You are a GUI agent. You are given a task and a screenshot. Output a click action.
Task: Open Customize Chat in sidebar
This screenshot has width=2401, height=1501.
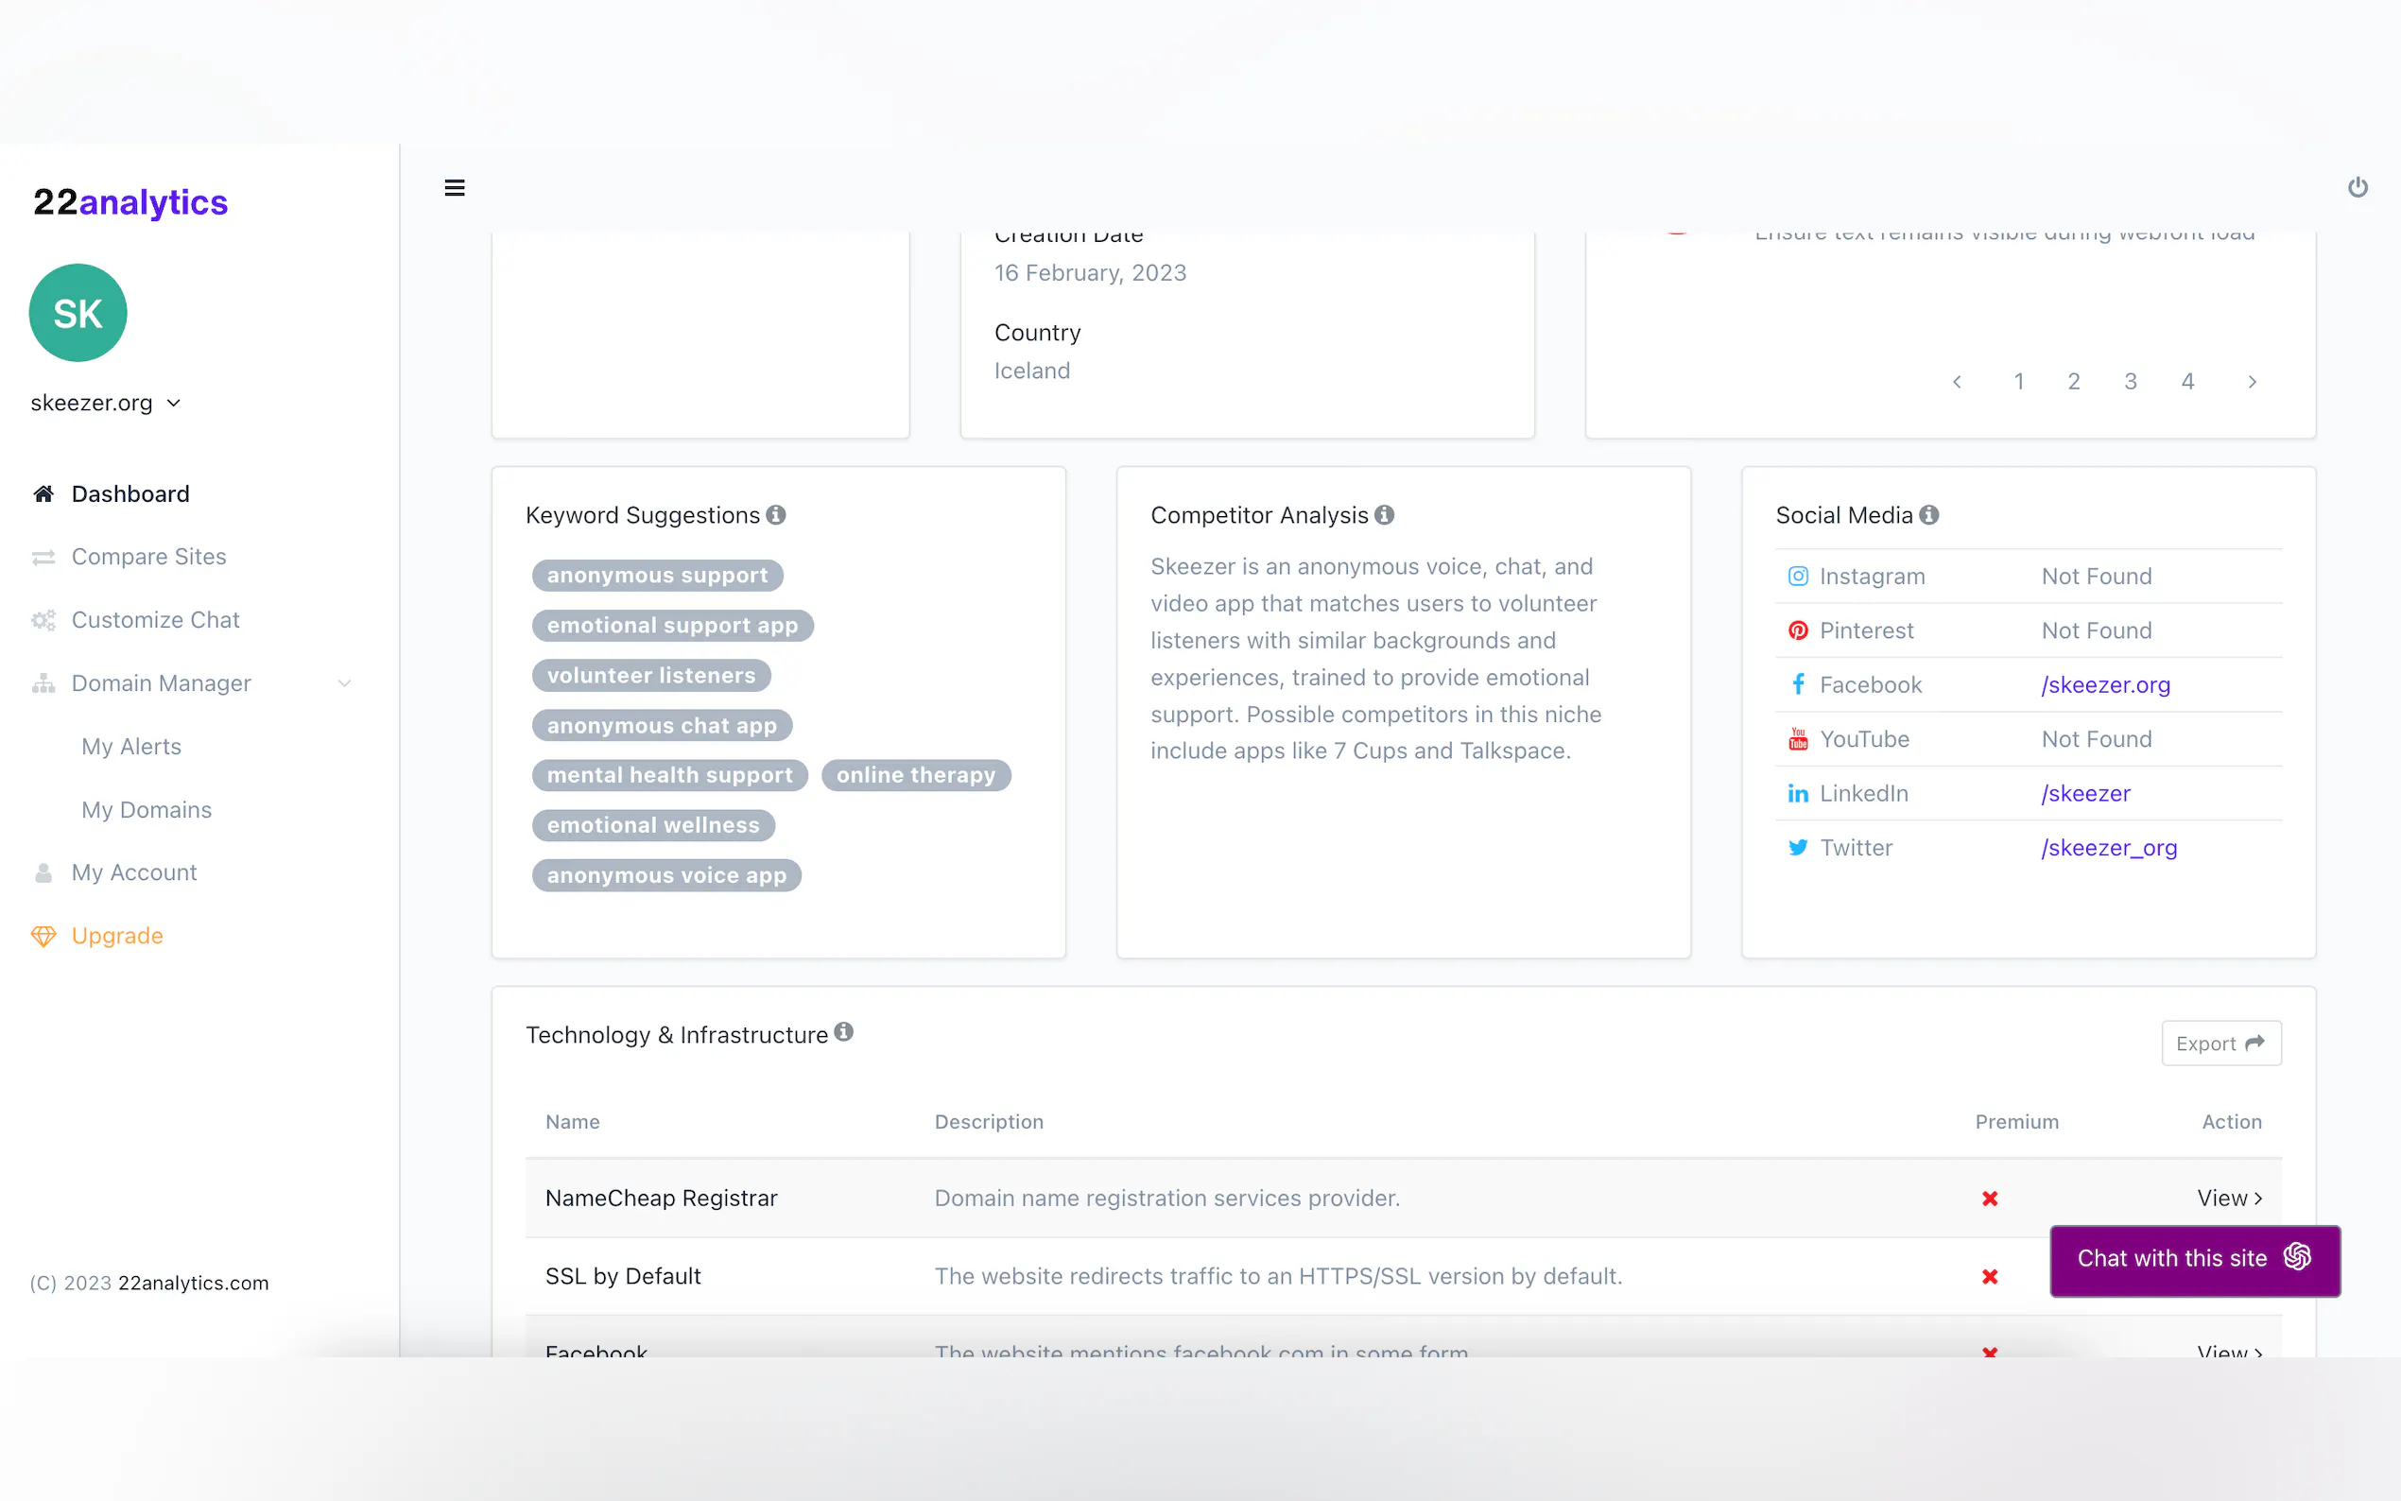coord(155,619)
